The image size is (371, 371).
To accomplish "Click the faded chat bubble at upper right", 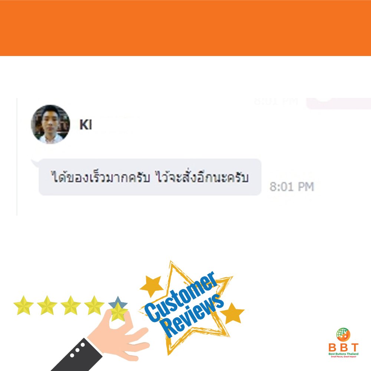I will [x=339, y=104].
